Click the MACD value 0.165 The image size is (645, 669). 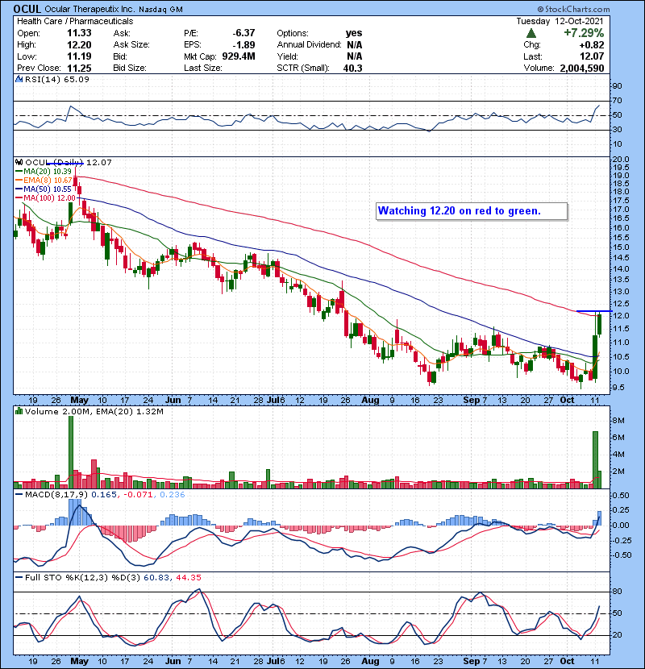coord(104,495)
